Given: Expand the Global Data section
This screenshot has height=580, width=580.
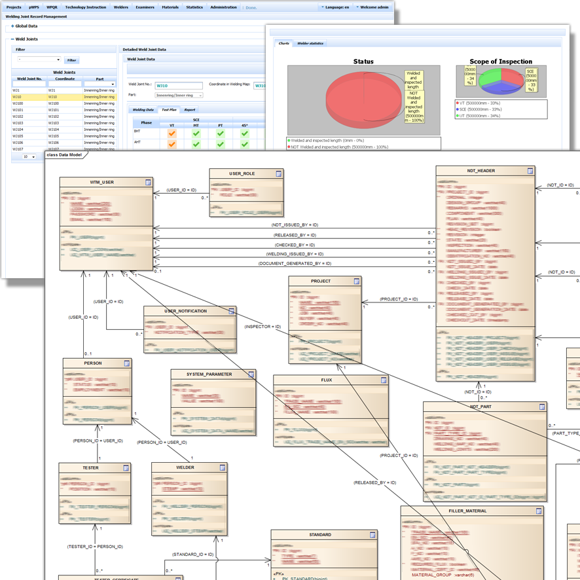Looking at the screenshot, I should (x=12, y=26).
